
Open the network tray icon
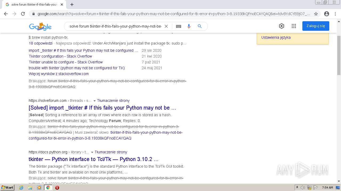click(x=309, y=188)
